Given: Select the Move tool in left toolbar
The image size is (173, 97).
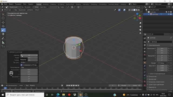Looking at the screenshot, I should coord(3,22).
